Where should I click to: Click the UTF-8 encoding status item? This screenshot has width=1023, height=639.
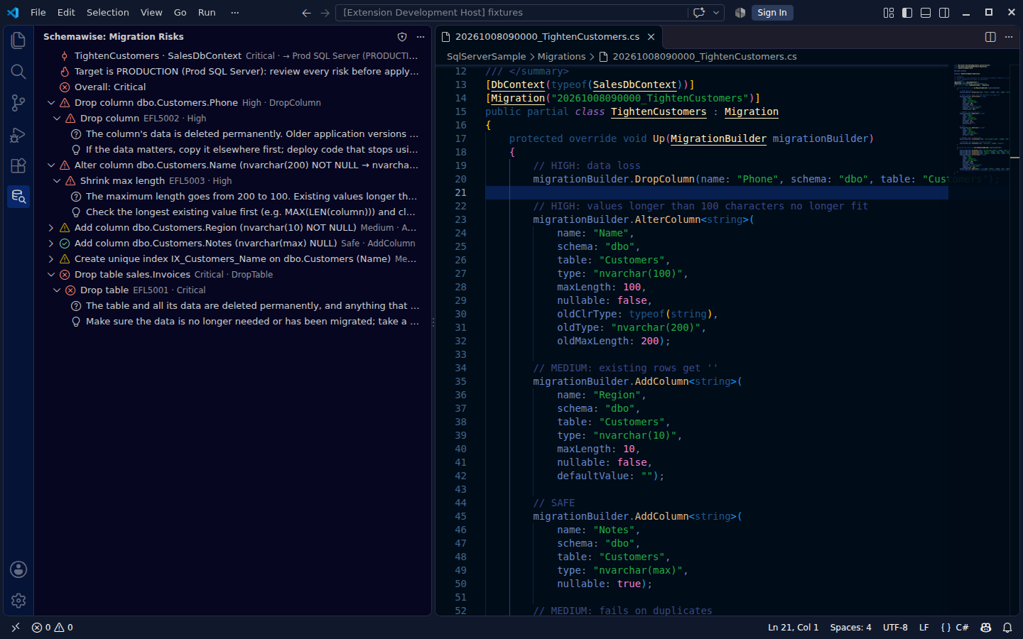(x=895, y=628)
